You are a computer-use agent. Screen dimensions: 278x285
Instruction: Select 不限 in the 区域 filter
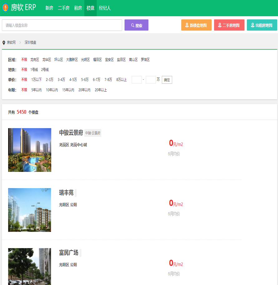coord(24,60)
